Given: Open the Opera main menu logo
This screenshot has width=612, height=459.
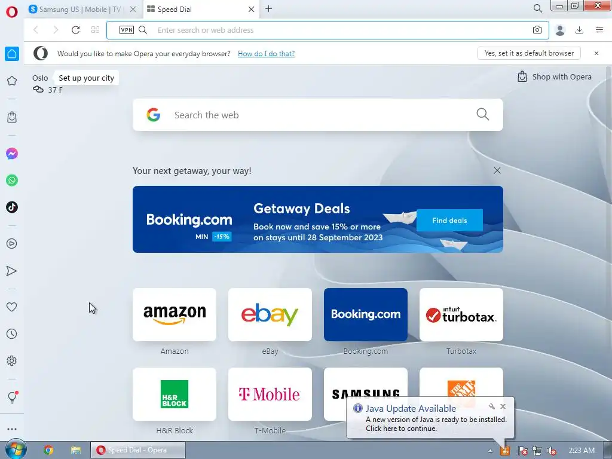Looking at the screenshot, I should (x=12, y=11).
